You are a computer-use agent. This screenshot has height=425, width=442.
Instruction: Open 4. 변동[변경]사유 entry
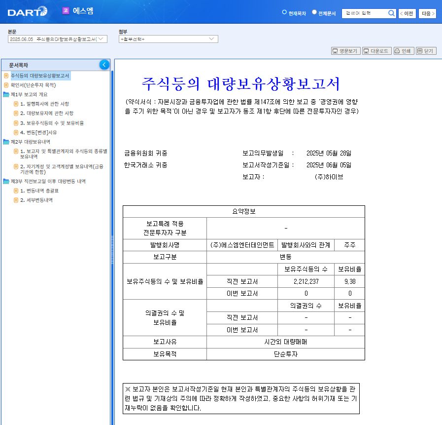[38, 132]
